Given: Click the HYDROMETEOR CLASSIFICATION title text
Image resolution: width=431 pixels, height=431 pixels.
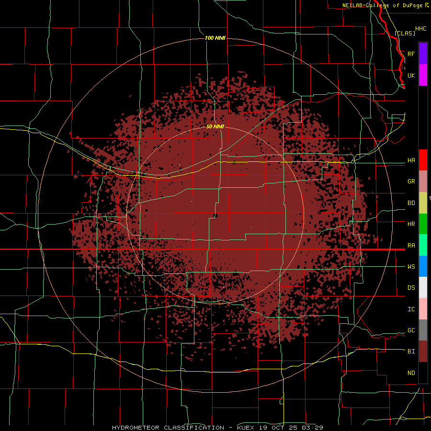Looking at the screenshot, I should pyautogui.click(x=168, y=428).
